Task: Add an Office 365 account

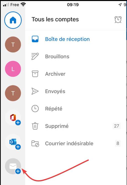Action: tap(13, 118)
